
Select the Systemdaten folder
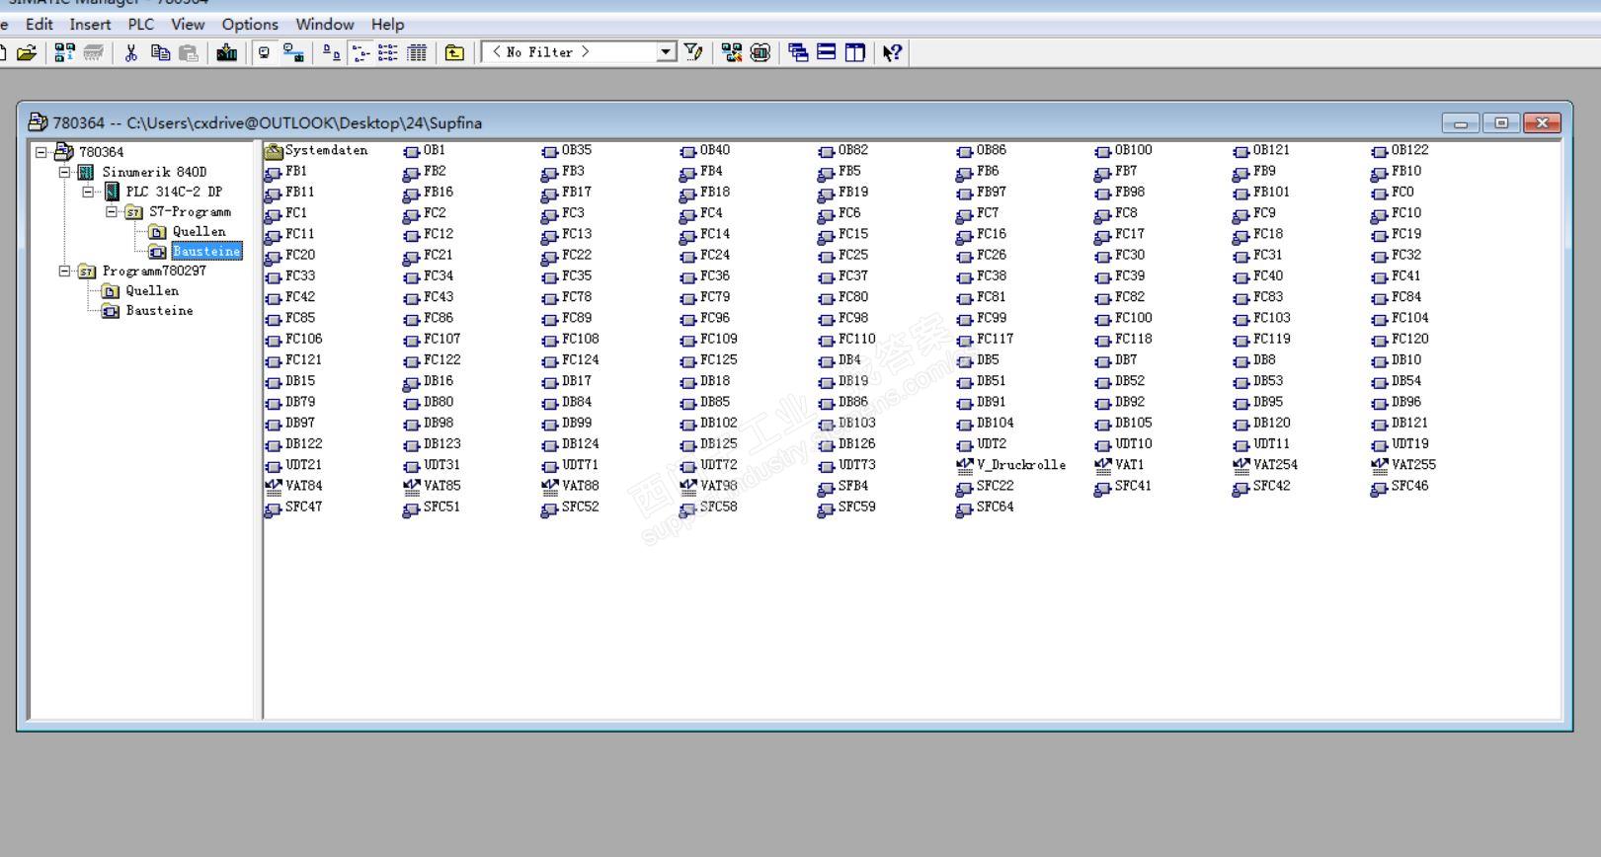pyautogui.click(x=317, y=151)
